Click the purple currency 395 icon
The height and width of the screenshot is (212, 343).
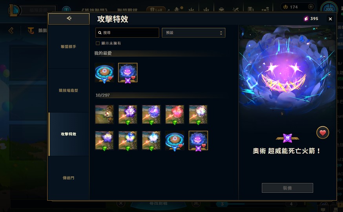pyautogui.click(x=306, y=19)
